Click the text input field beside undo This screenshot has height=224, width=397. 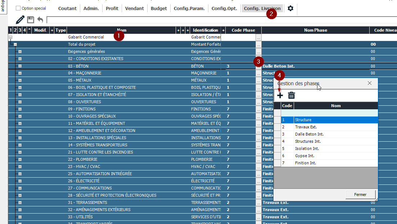tap(216, 20)
